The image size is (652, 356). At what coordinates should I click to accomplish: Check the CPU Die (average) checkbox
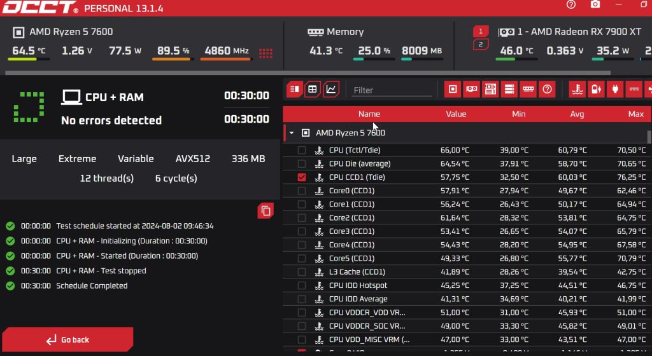click(301, 163)
